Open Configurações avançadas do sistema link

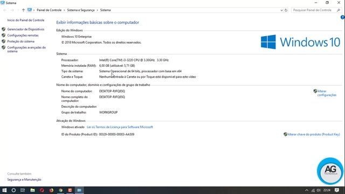[26, 49]
